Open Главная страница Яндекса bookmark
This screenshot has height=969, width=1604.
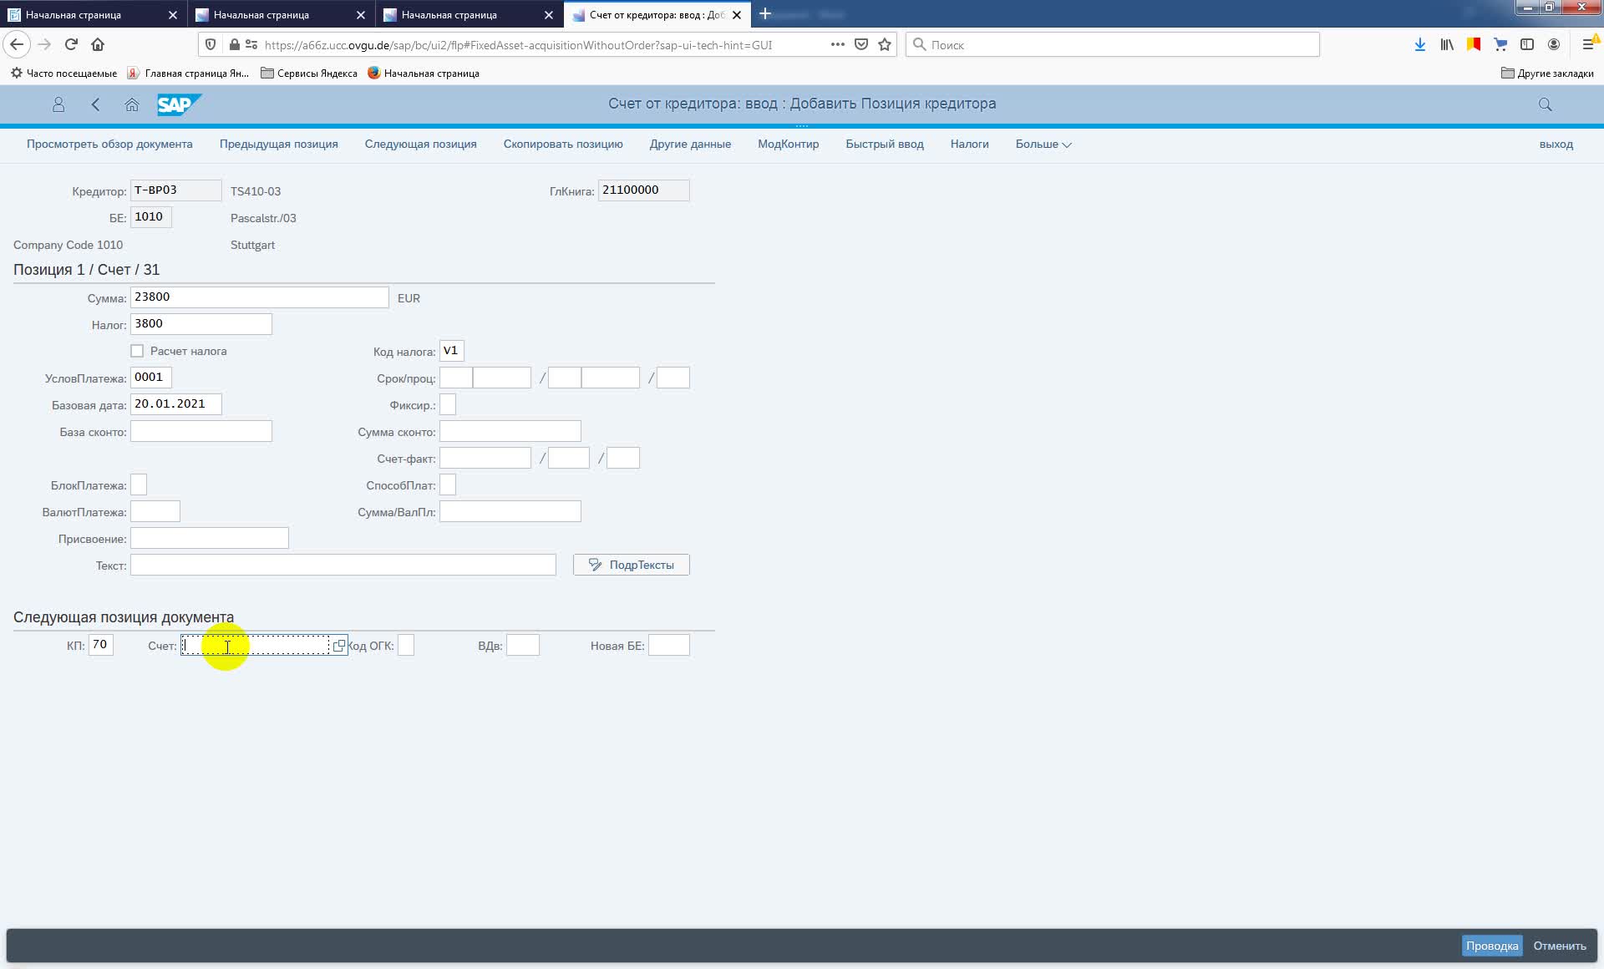[189, 73]
